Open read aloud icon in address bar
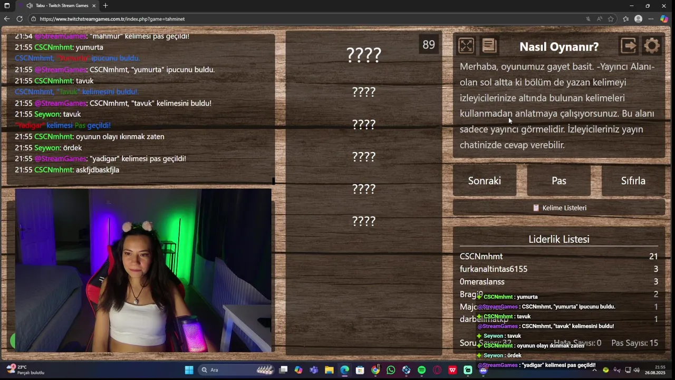This screenshot has width=675, height=380. [600, 18]
